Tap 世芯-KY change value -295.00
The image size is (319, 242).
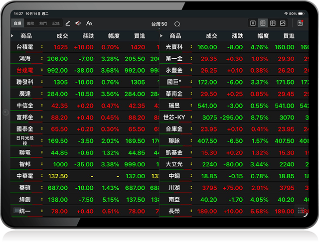pos(231,118)
